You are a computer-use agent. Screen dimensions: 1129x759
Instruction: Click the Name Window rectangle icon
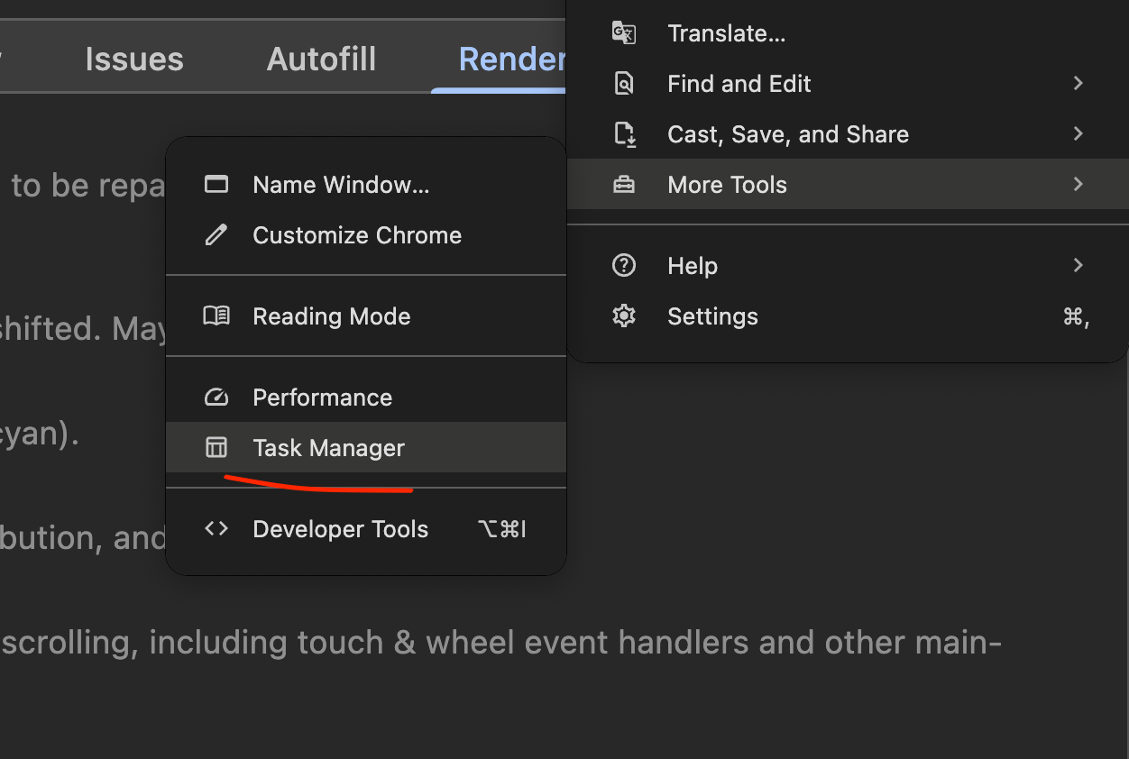(216, 185)
